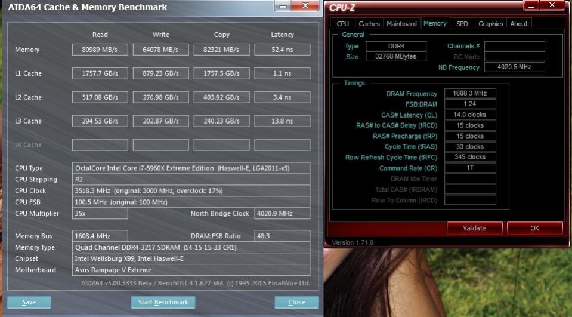Open the SPD tab in CPU-Z

(462, 24)
